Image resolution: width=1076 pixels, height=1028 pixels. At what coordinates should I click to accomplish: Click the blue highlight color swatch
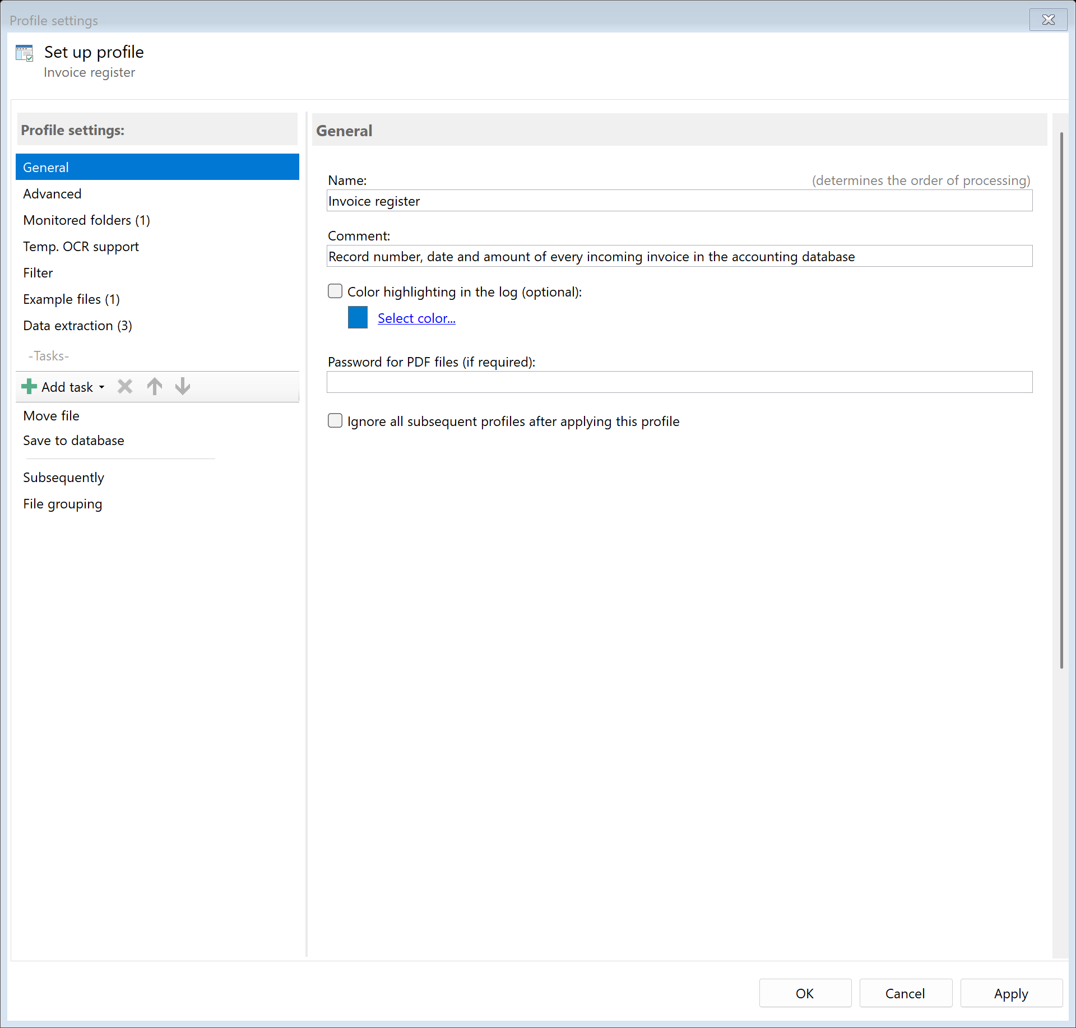click(358, 317)
